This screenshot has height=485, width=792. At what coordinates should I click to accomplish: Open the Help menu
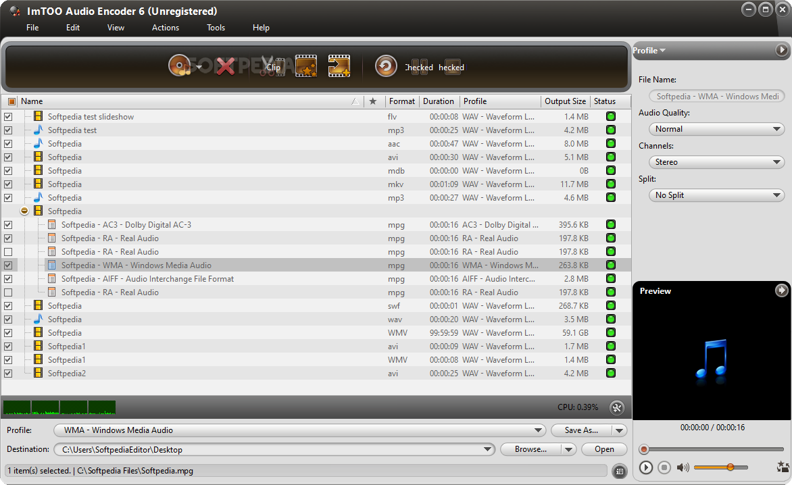click(261, 27)
